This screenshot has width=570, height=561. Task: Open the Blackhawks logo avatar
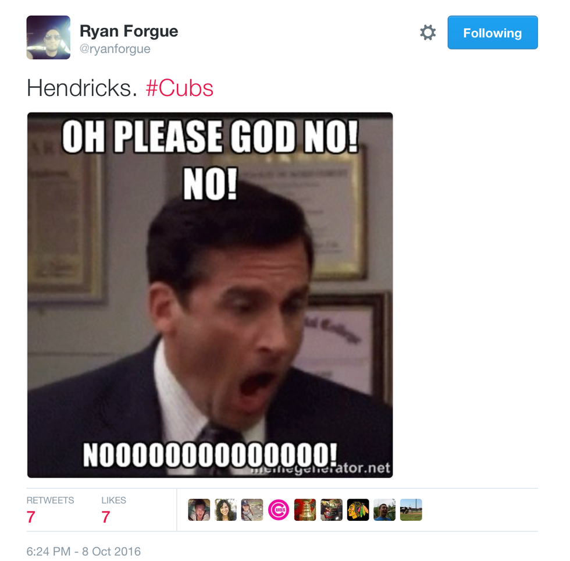click(358, 510)
